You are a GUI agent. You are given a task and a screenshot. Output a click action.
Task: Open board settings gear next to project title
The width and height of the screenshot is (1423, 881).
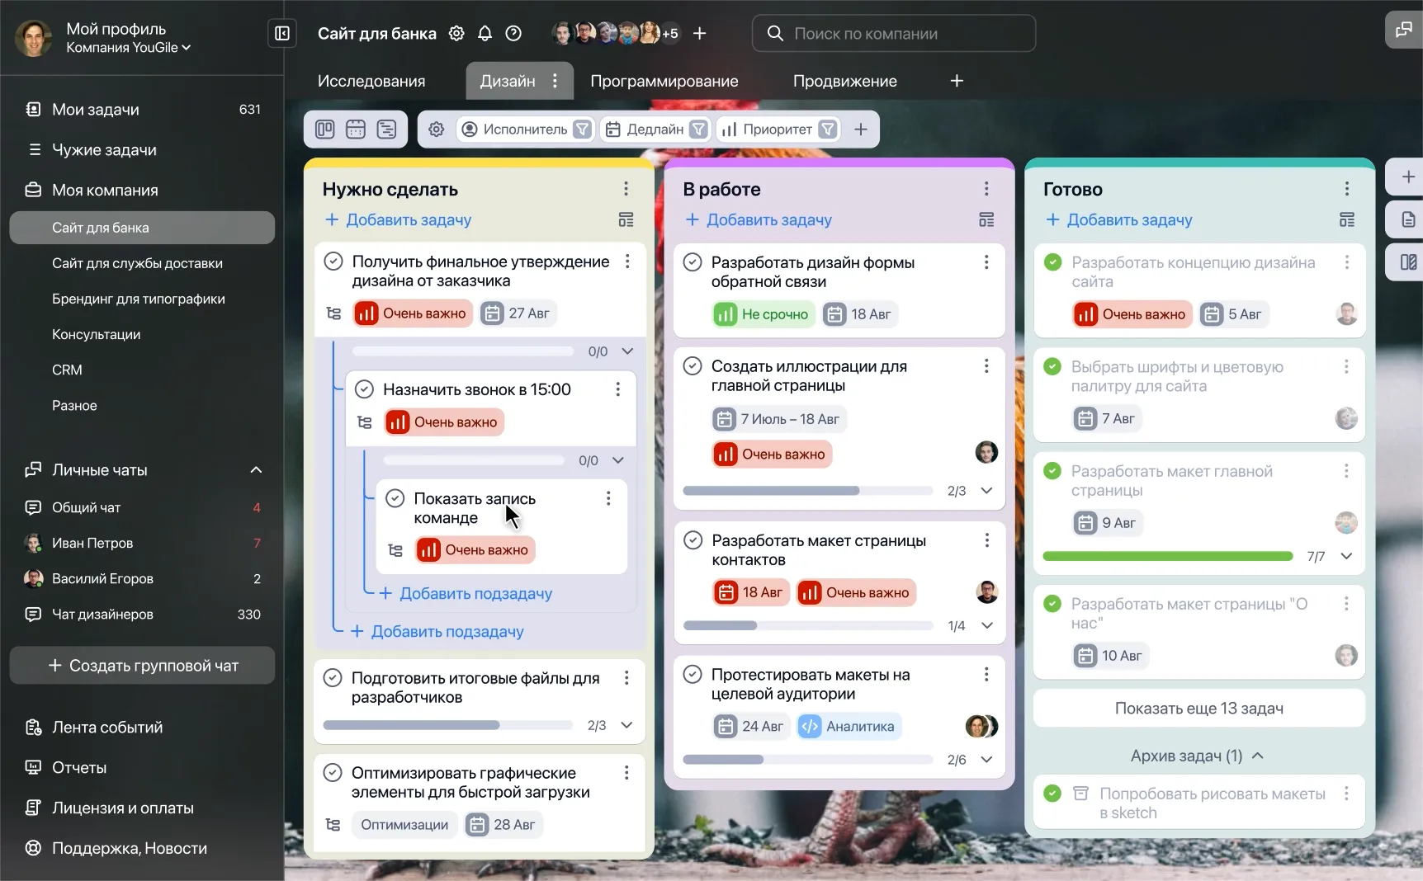coord(456,34)
